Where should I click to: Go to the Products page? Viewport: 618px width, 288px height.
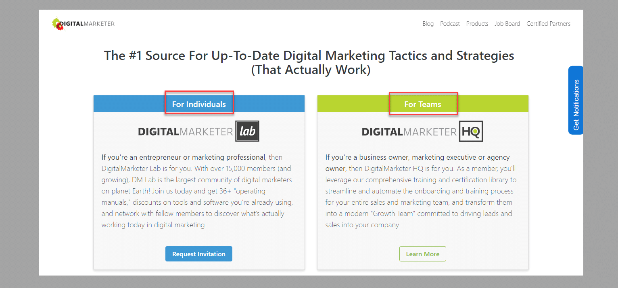tap(477, 24)
